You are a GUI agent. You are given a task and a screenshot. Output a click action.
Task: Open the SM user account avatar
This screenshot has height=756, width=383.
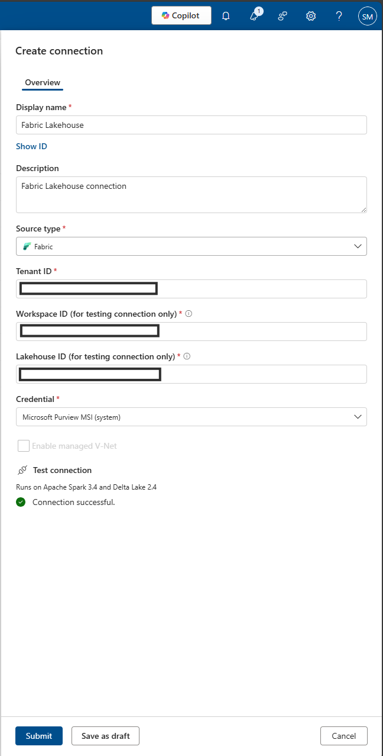coord(367,17)
